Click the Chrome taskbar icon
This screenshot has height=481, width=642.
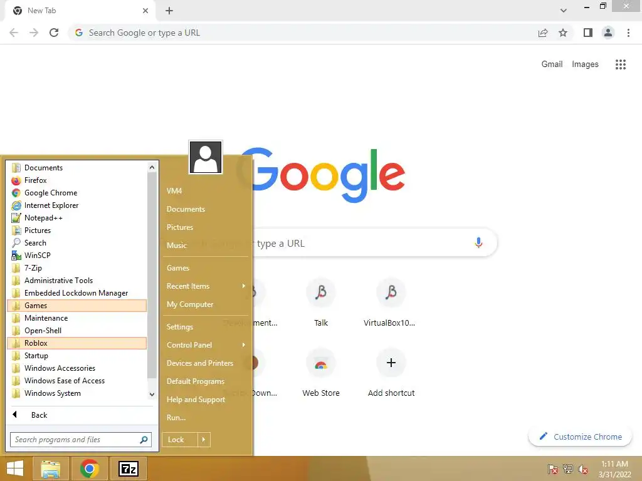pos(89,468)
